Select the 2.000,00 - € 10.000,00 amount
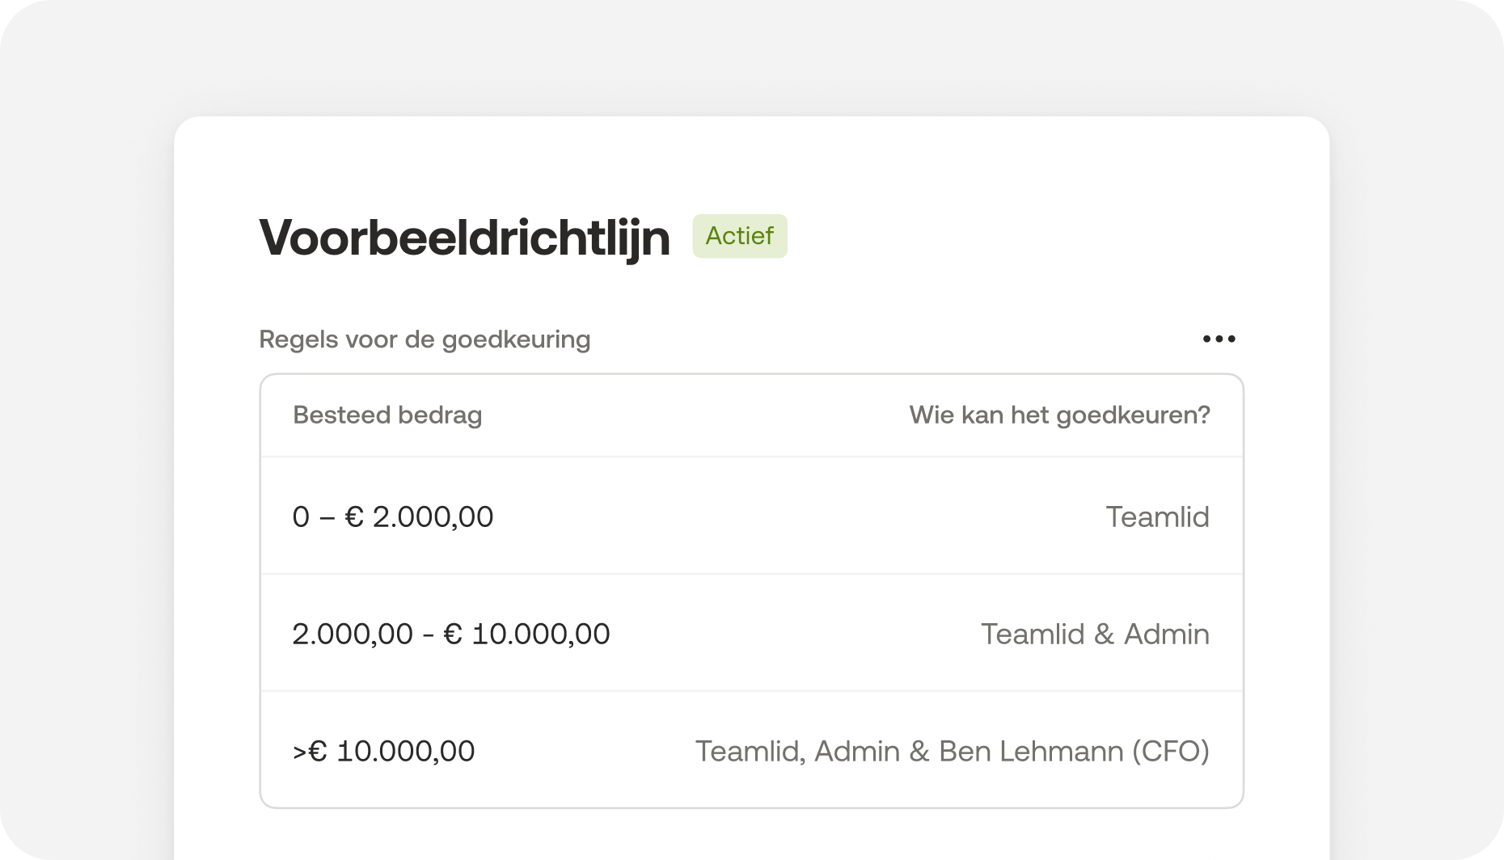The height and width of the screenshot is (860, 1504). pyautogui.click(x=451, y=634)
